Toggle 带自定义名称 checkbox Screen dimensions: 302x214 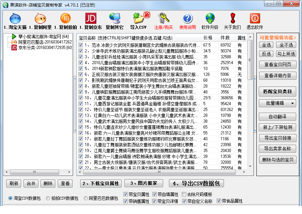click(x=184, y=201)
